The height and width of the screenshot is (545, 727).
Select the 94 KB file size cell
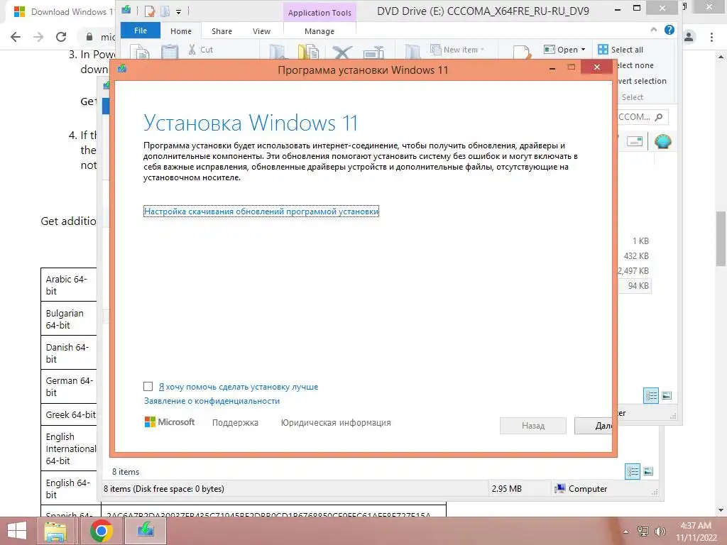[638, 285]
